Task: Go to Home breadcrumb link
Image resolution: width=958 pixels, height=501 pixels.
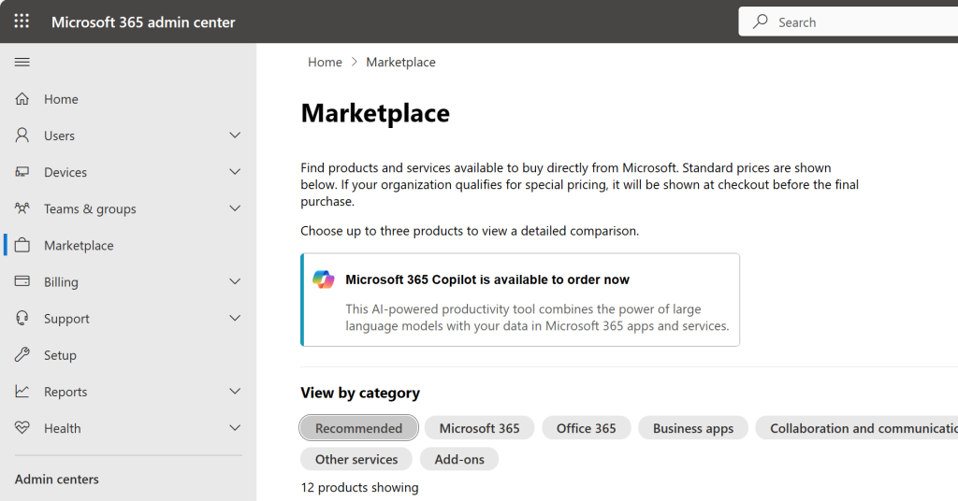Action: click(325, 62)
